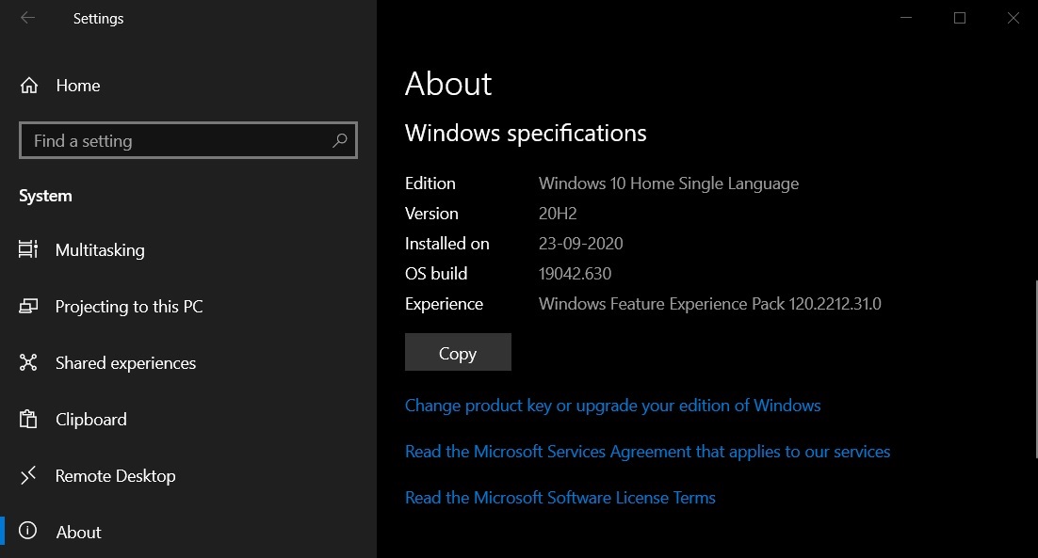Open the Microsoft Software License Terms link
The height and width of the screenshot is (558, 1038).
tap(560, 498)
